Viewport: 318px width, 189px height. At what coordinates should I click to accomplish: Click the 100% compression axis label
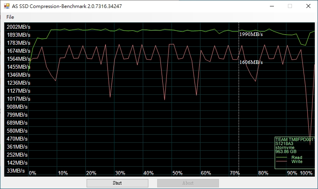306,173
